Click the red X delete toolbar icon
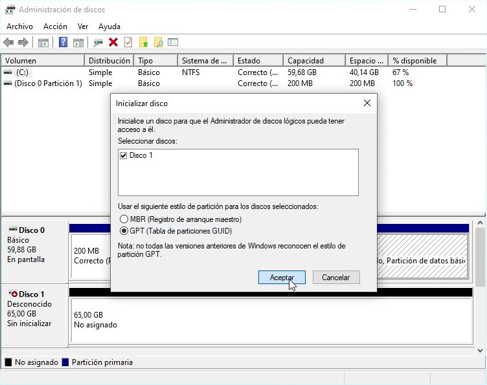Screen dimensions: 487x385 coord(113,43)
